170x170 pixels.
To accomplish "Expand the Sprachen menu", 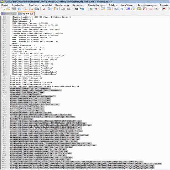I will [x=78, y=5].
